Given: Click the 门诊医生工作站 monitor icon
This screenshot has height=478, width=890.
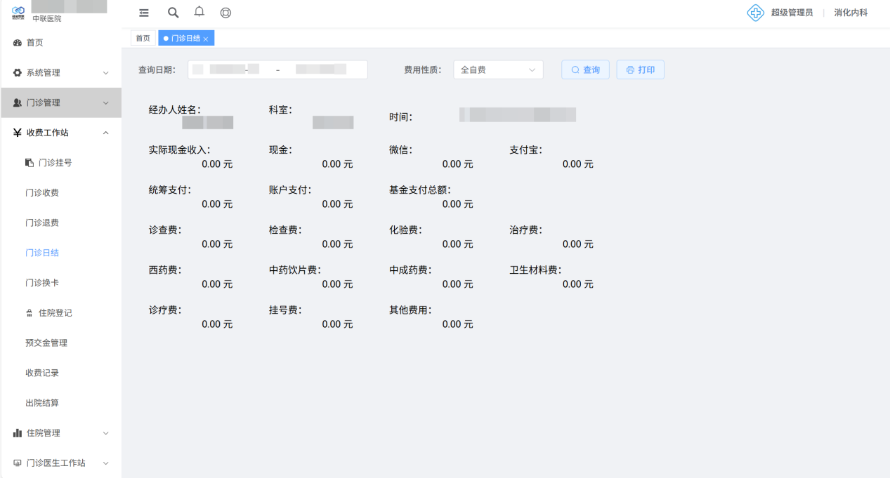Looking at the screenshot, I should click(x=18, y=463).
